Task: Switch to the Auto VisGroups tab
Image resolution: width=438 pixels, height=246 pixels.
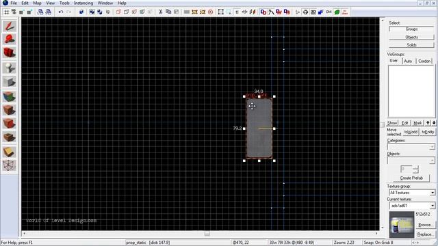Action: coord(408,61)
